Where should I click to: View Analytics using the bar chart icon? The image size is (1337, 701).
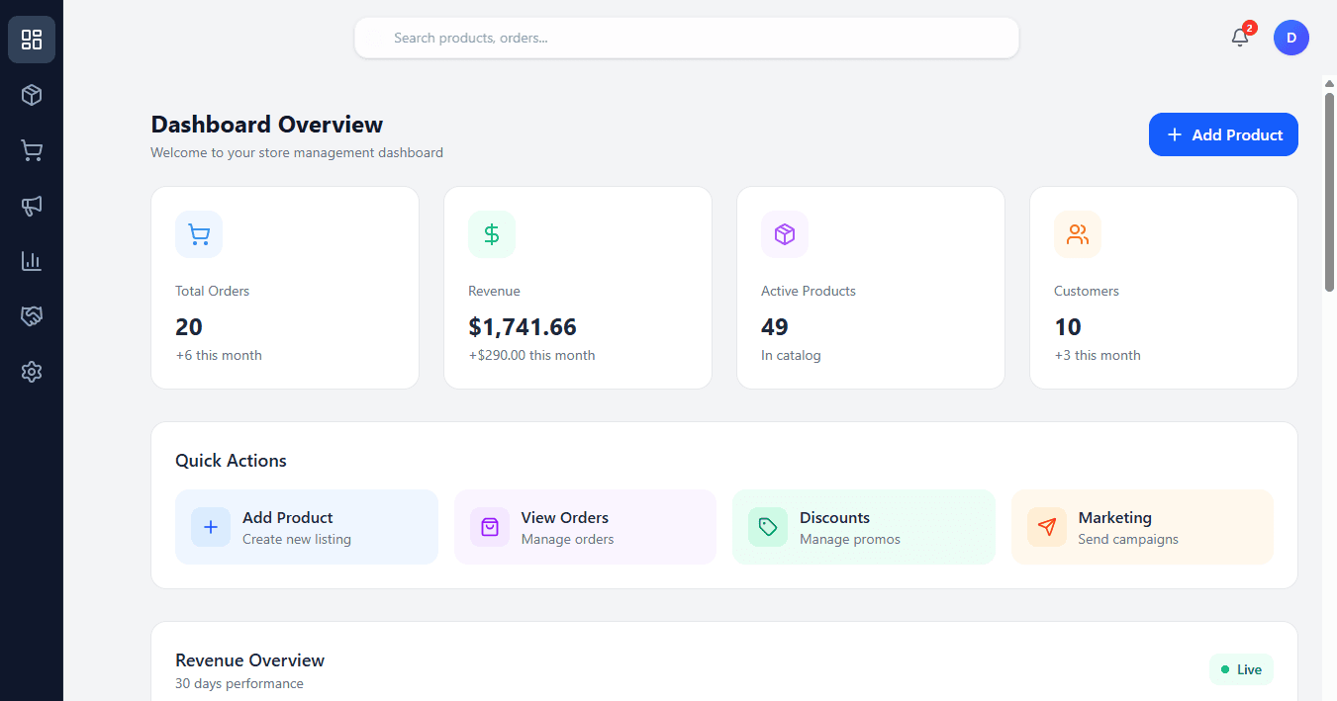tap(31, 261)
